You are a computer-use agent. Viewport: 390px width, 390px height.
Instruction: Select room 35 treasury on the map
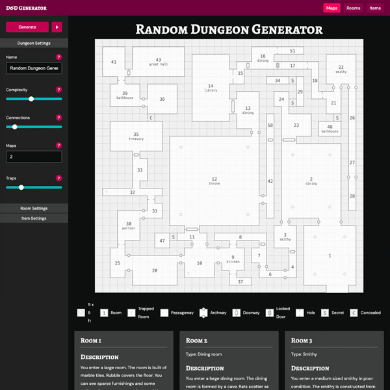pyautogui.click(x=136, y=136)
